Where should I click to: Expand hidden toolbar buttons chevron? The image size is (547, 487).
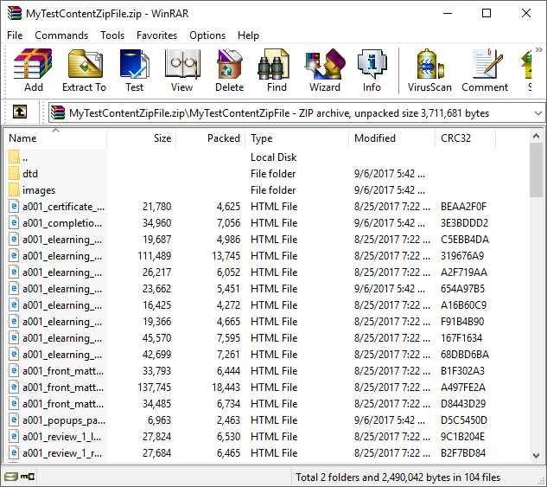click(x=539, y=50)
